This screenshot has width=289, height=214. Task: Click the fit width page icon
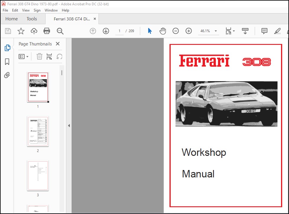(229, 31)
